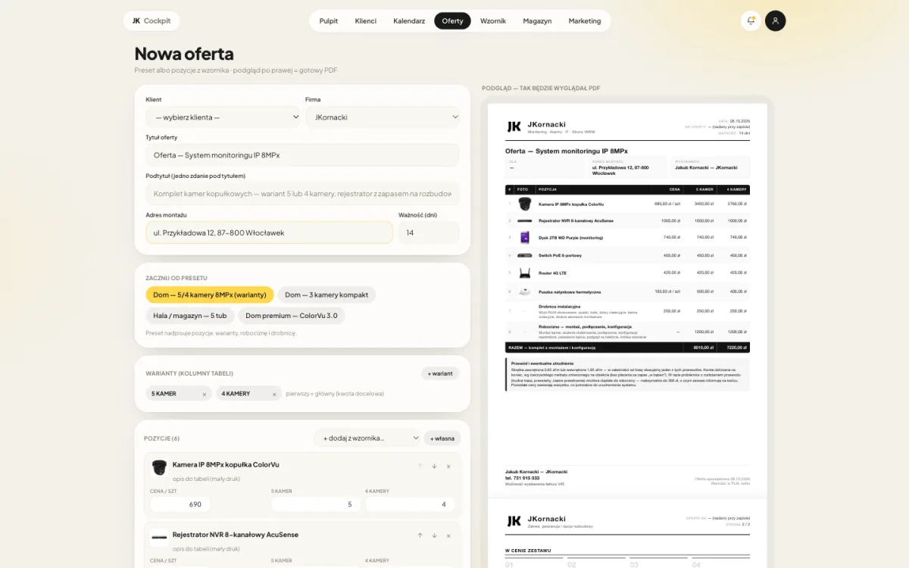Open the user profile menu
The width and height of the screenshot is (909, 568).
(775, 20)
